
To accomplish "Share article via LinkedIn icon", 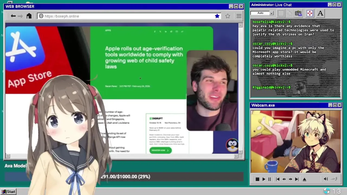I will 166,31.
